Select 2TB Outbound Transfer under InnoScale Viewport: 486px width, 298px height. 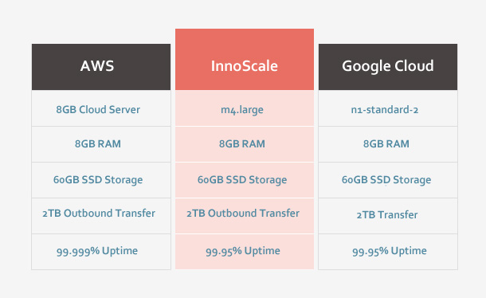(245, 216)
